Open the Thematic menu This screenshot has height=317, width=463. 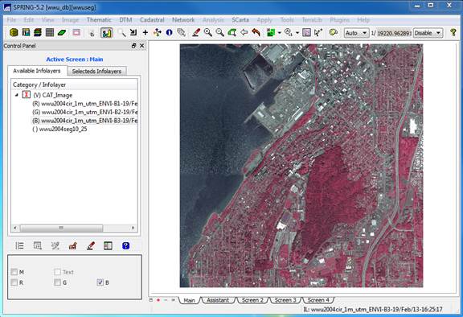[x=99, y=20]
